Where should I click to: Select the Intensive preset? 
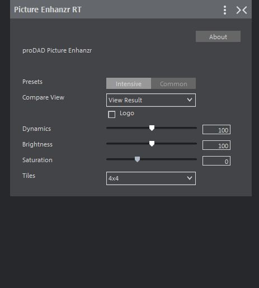[x=129, y=83]
